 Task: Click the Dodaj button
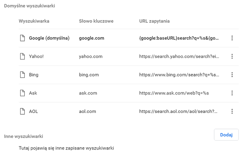pyautogui.click(x=226, y=135)
